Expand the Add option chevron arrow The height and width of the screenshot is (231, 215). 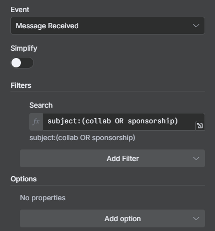point(196,218)
